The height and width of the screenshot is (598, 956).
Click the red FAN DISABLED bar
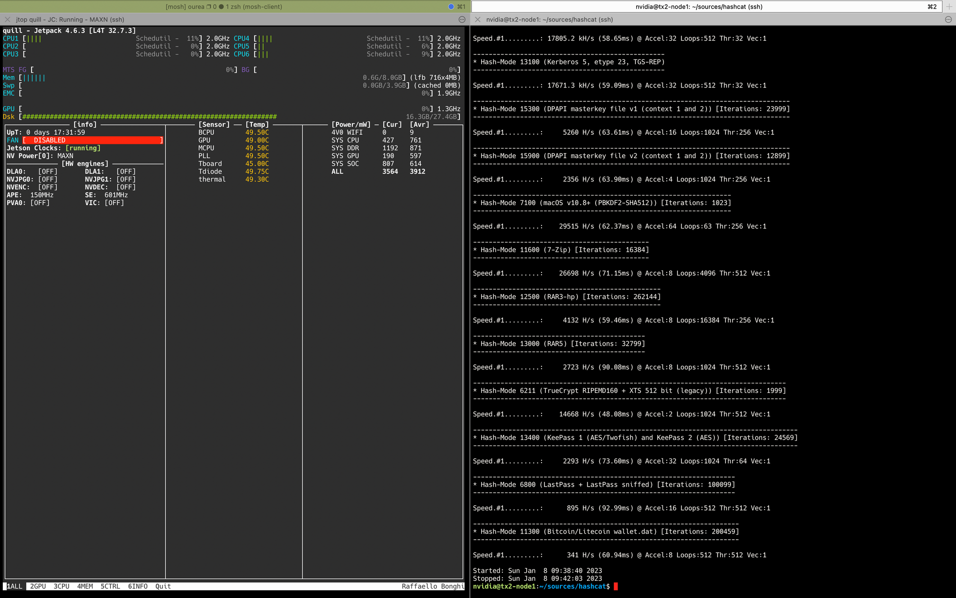click(x=93, y=140)
